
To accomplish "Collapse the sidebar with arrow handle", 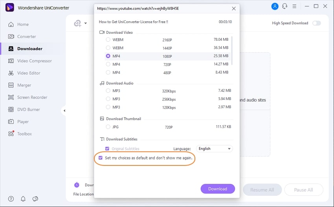I will [x=64, y=111].
